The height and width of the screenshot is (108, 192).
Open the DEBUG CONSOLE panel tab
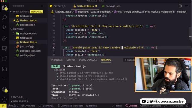(88, 60)
